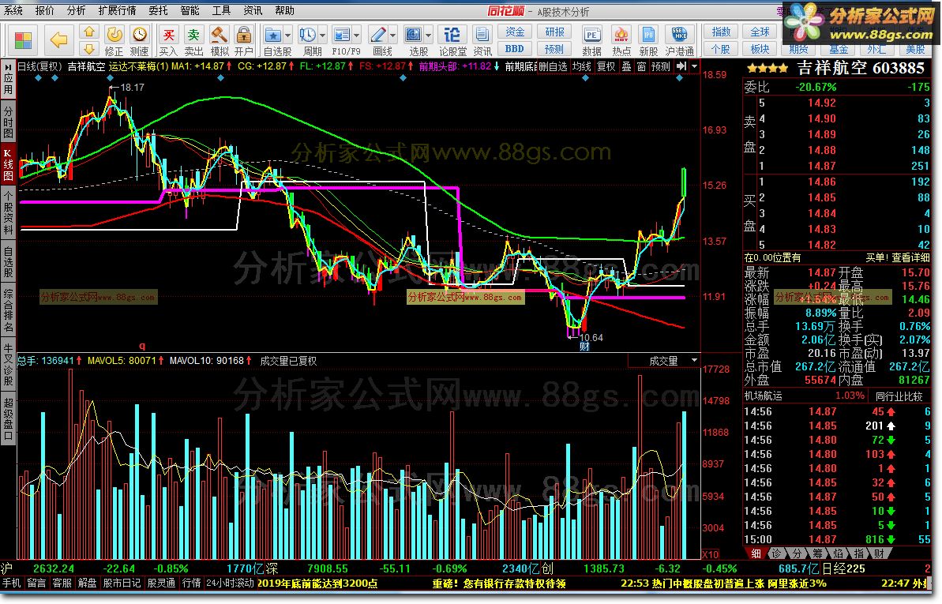Expand the 选股 dropdown arrow
This screenshot has height=604, width=942.
429,35
